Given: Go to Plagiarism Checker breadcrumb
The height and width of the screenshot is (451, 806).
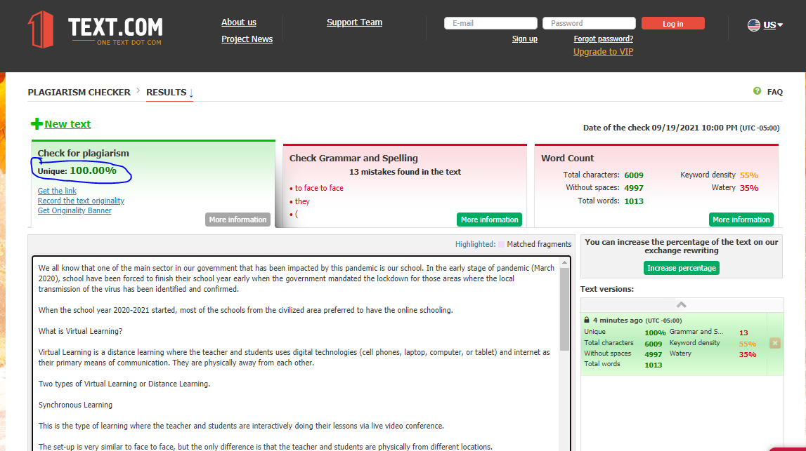Looking at the screenshot, I should click(x=79, y=93).
